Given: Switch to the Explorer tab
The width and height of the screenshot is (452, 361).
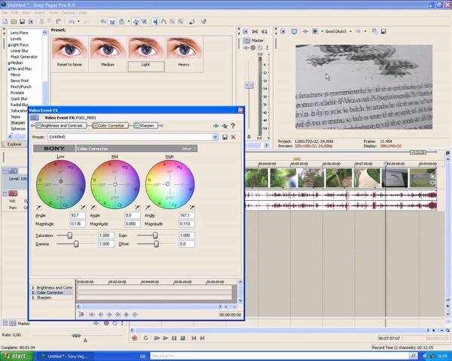Looking at the screenshot, I should tap(14, 144).
